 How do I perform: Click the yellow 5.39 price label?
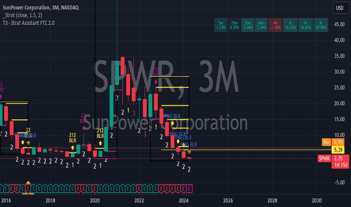pos(338,150)
